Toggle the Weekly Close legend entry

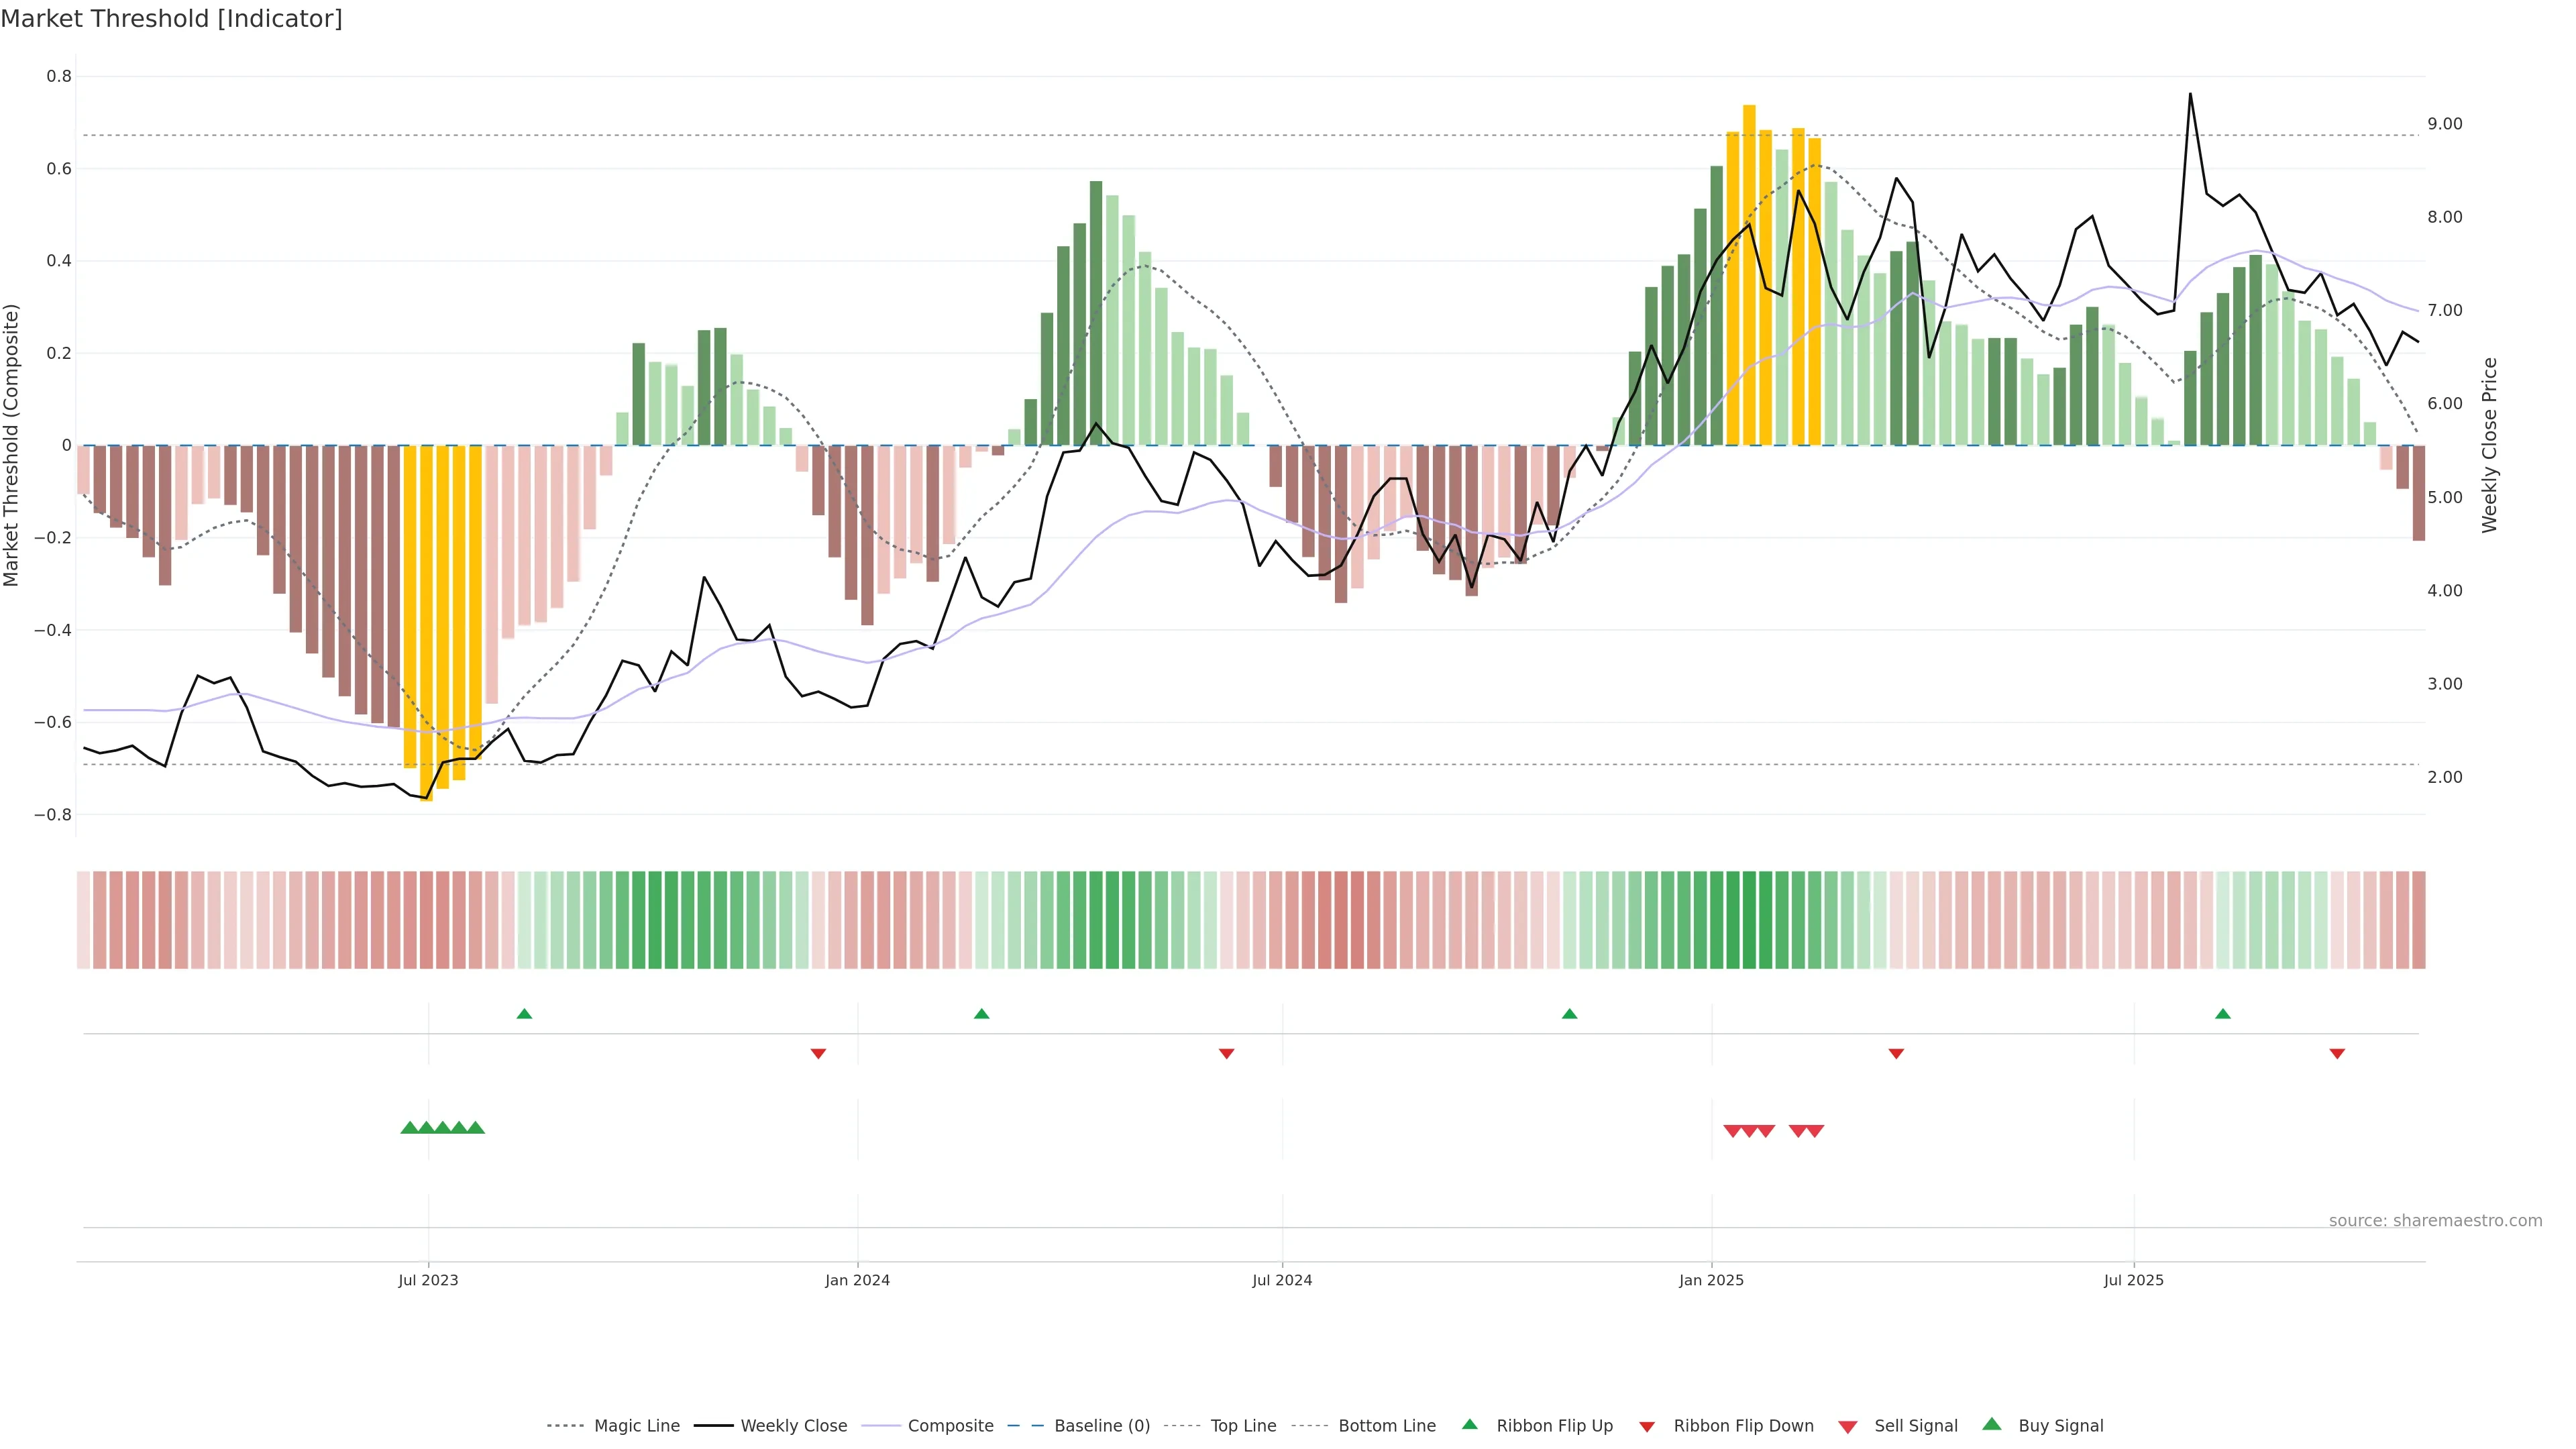793,1426
